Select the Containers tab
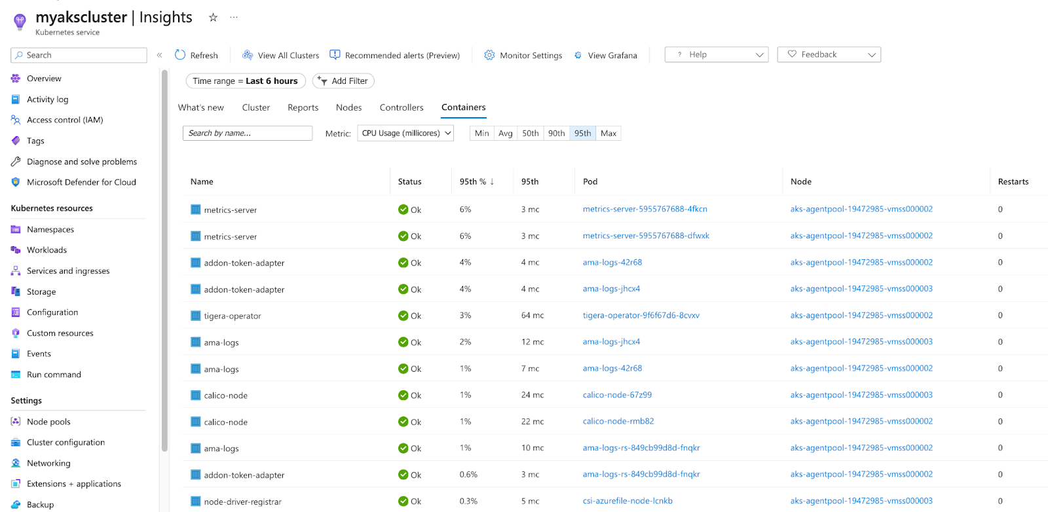1048x512 pixels. (464, 107)
